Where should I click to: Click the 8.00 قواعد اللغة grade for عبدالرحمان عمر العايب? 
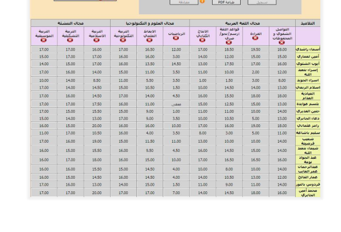click(x=229, y=169)
